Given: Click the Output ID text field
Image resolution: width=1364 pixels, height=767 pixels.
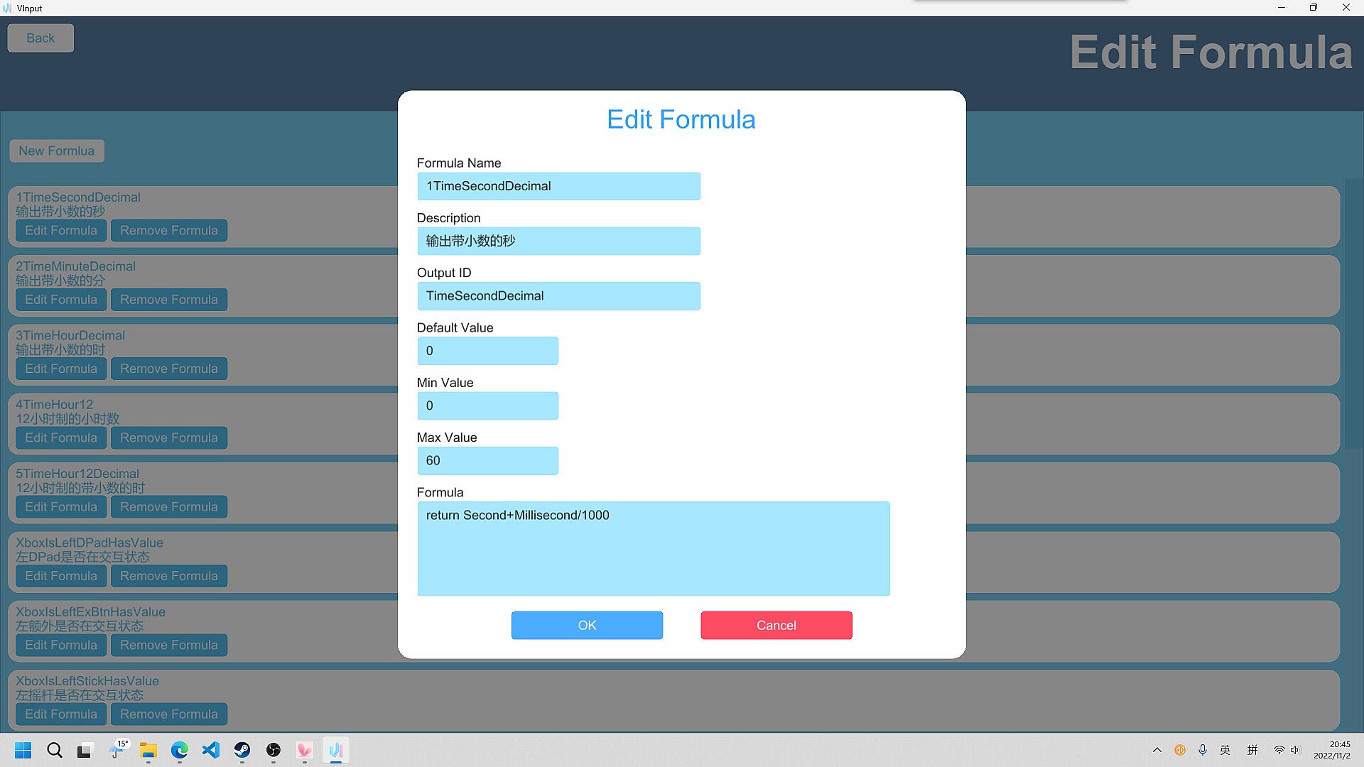Looking at the screenshot, I should pyautogui.click(x=558, y=296).
